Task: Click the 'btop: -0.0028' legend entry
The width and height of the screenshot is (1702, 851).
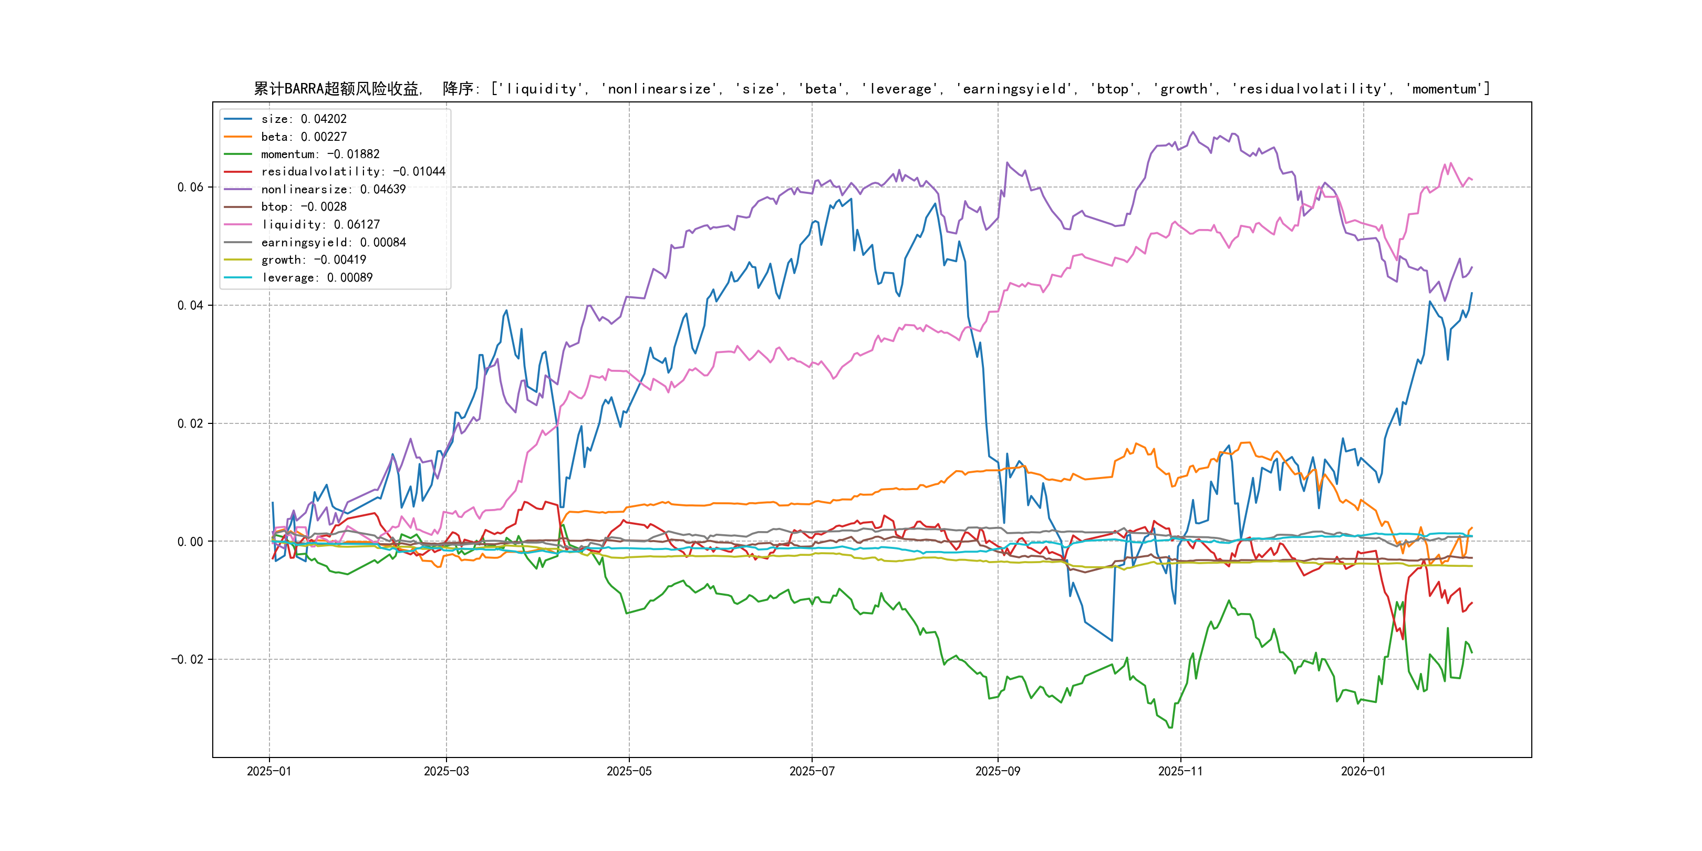Action: [303, 207]
